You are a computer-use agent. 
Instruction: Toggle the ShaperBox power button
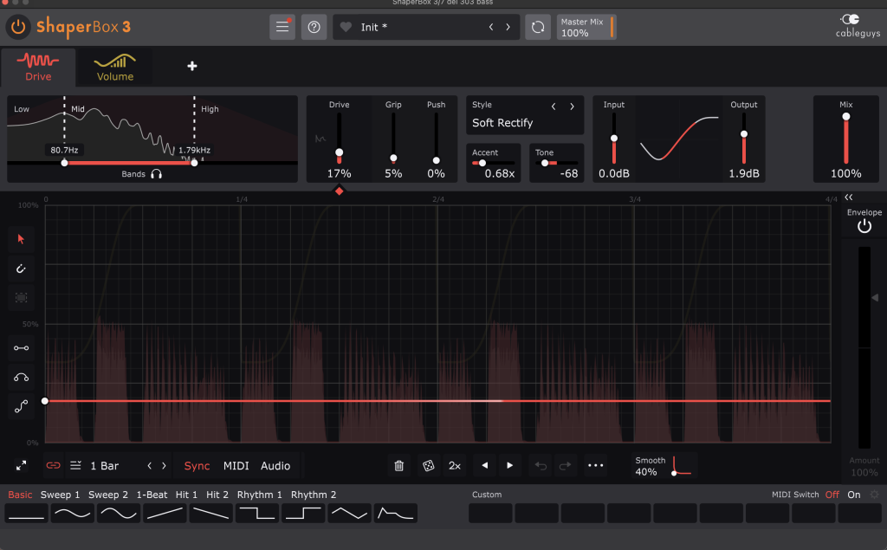[x=18, y=27]
